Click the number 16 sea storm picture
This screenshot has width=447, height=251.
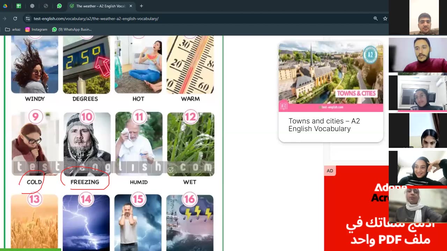click(x=190, y=223)
